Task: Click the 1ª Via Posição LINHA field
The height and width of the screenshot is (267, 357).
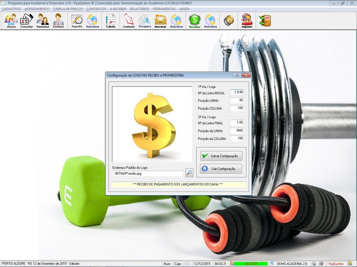Action: click(237, 101)
